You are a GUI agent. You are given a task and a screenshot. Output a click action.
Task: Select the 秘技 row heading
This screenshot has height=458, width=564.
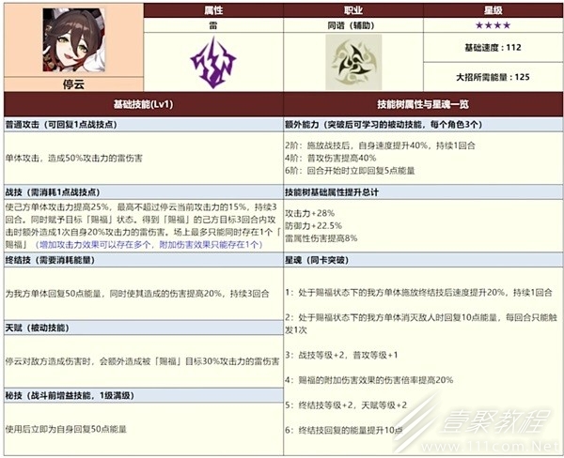click(x=144, y=395)
